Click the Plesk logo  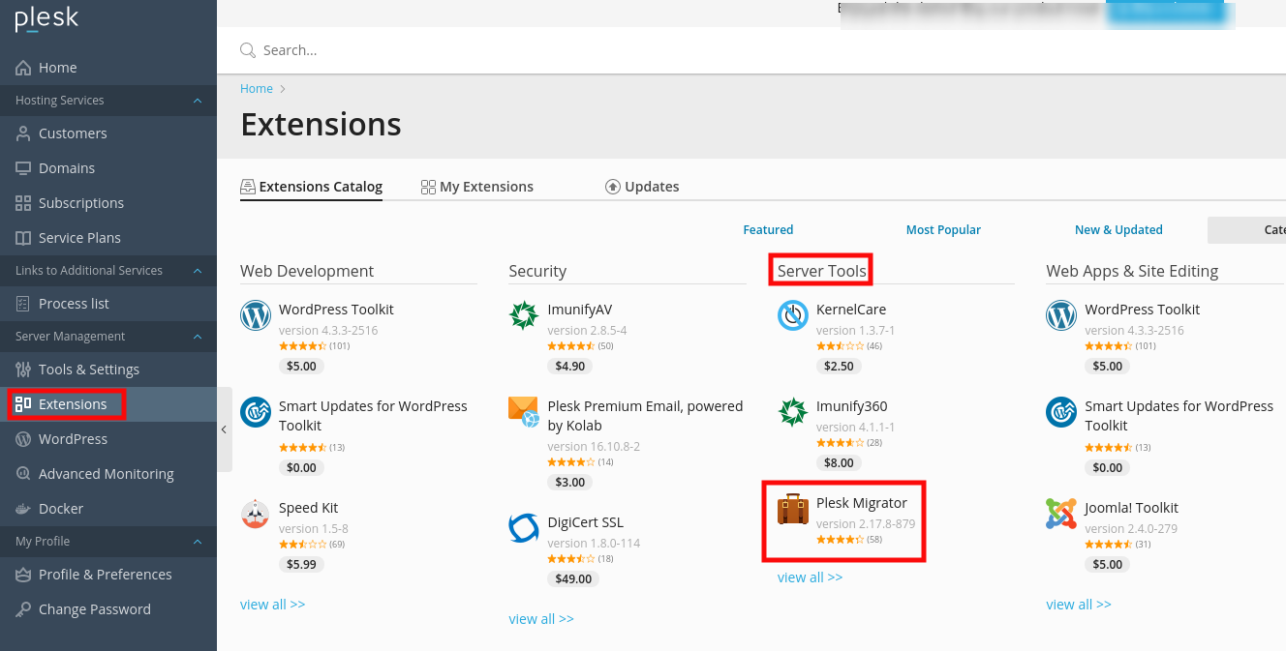(46, 18)
